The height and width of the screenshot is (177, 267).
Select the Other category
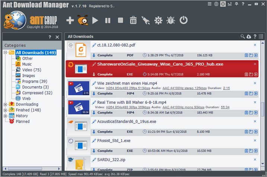tap(28, 58)
